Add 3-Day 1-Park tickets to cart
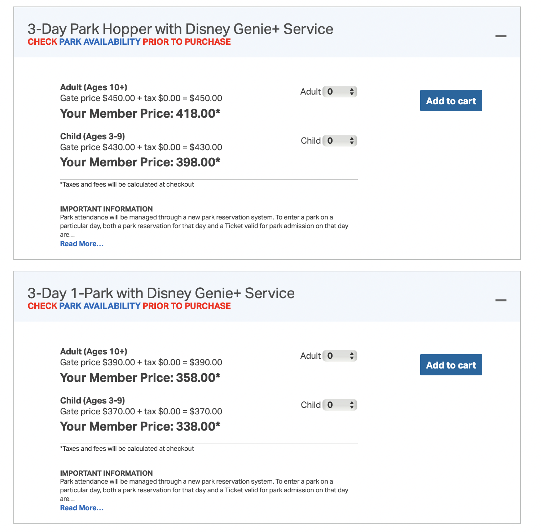541x532 pixels. click(451, 365)
